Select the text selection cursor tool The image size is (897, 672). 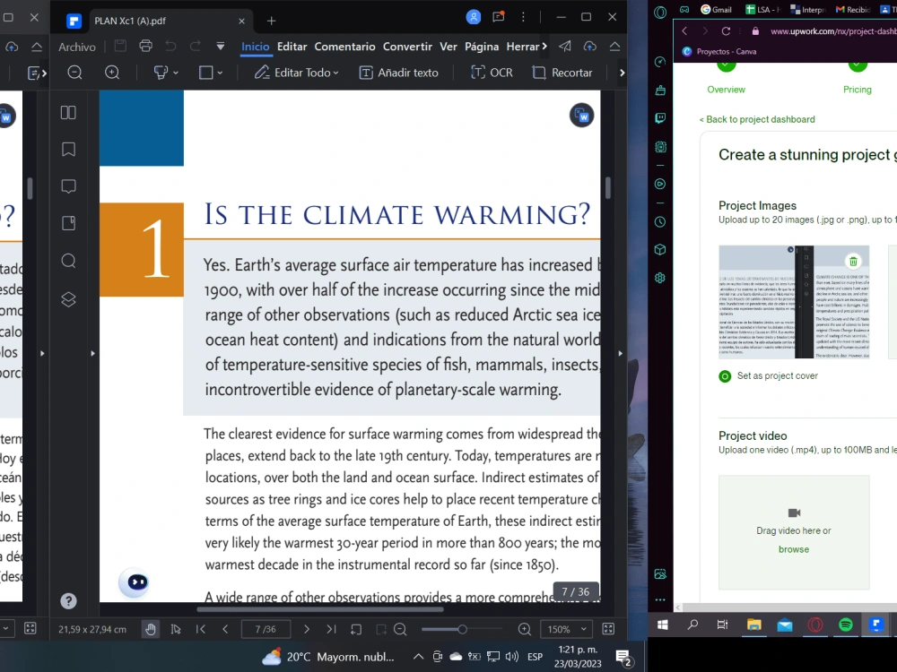pyautogui.click(x=176, y=630)
